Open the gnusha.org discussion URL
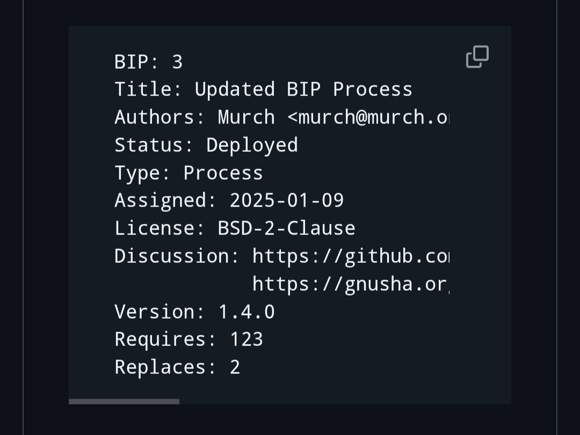The height and width of the screenshot is (435, 580). click(x=350, y=284)
